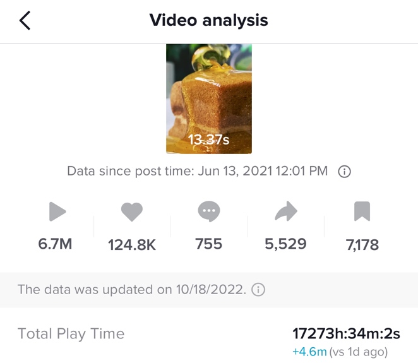Click the shares arrow icon
418x363 pixels.
coord(286,213)
